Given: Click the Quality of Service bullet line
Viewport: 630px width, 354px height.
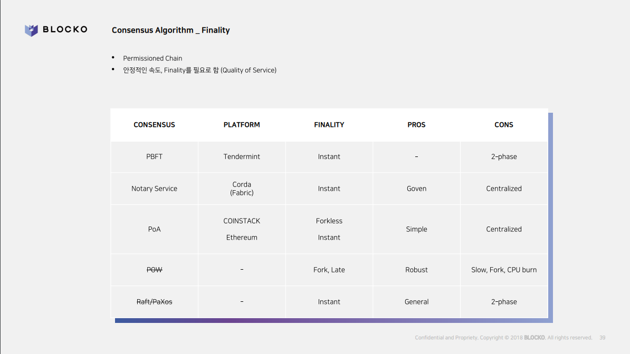Looking at the screenshot, I should coord(199,70).
